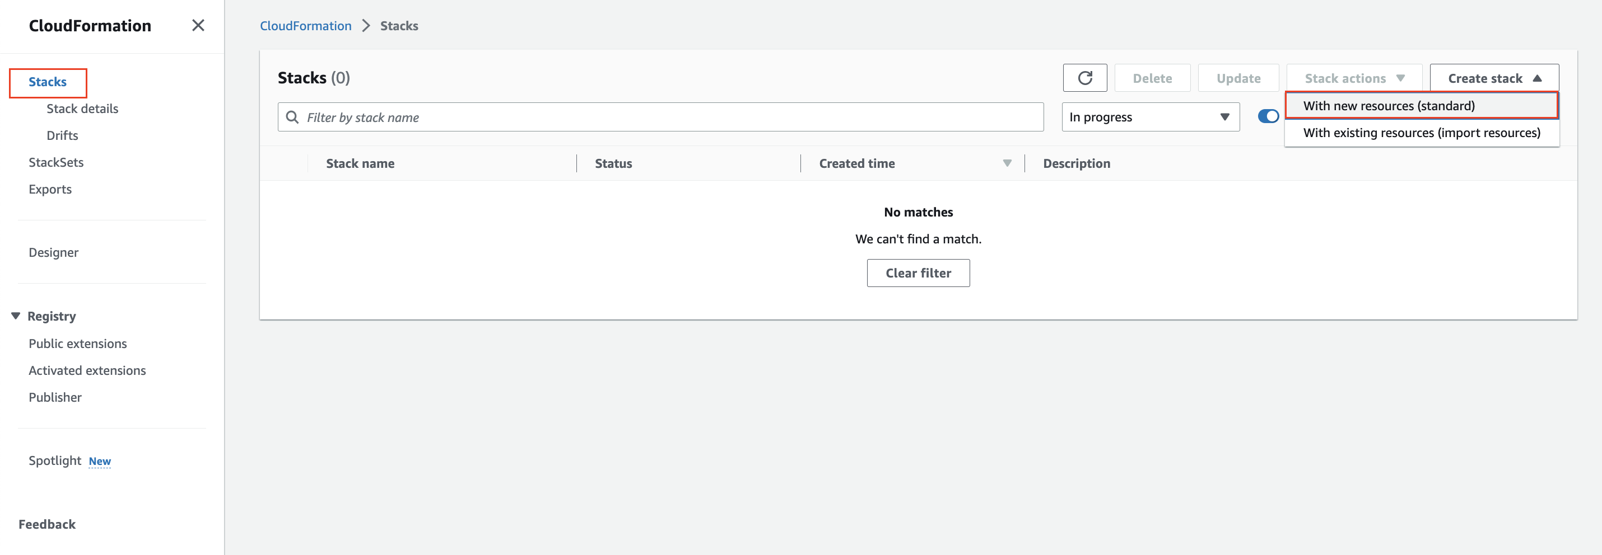Open the Designer from the sidebar
The width and height of the screenshot is (1602, 555).
tap(53, 252)
